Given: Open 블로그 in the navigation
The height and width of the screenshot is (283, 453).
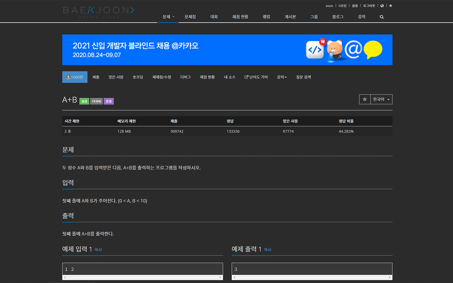Looking at the screenshot, I should point(338,17).
